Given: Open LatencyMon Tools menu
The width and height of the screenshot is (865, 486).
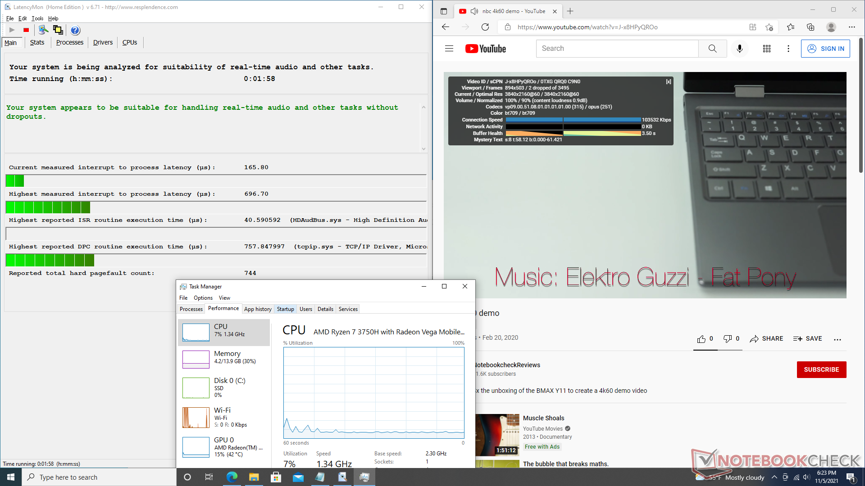Looking at the screenshot, I should click(37, 18).
